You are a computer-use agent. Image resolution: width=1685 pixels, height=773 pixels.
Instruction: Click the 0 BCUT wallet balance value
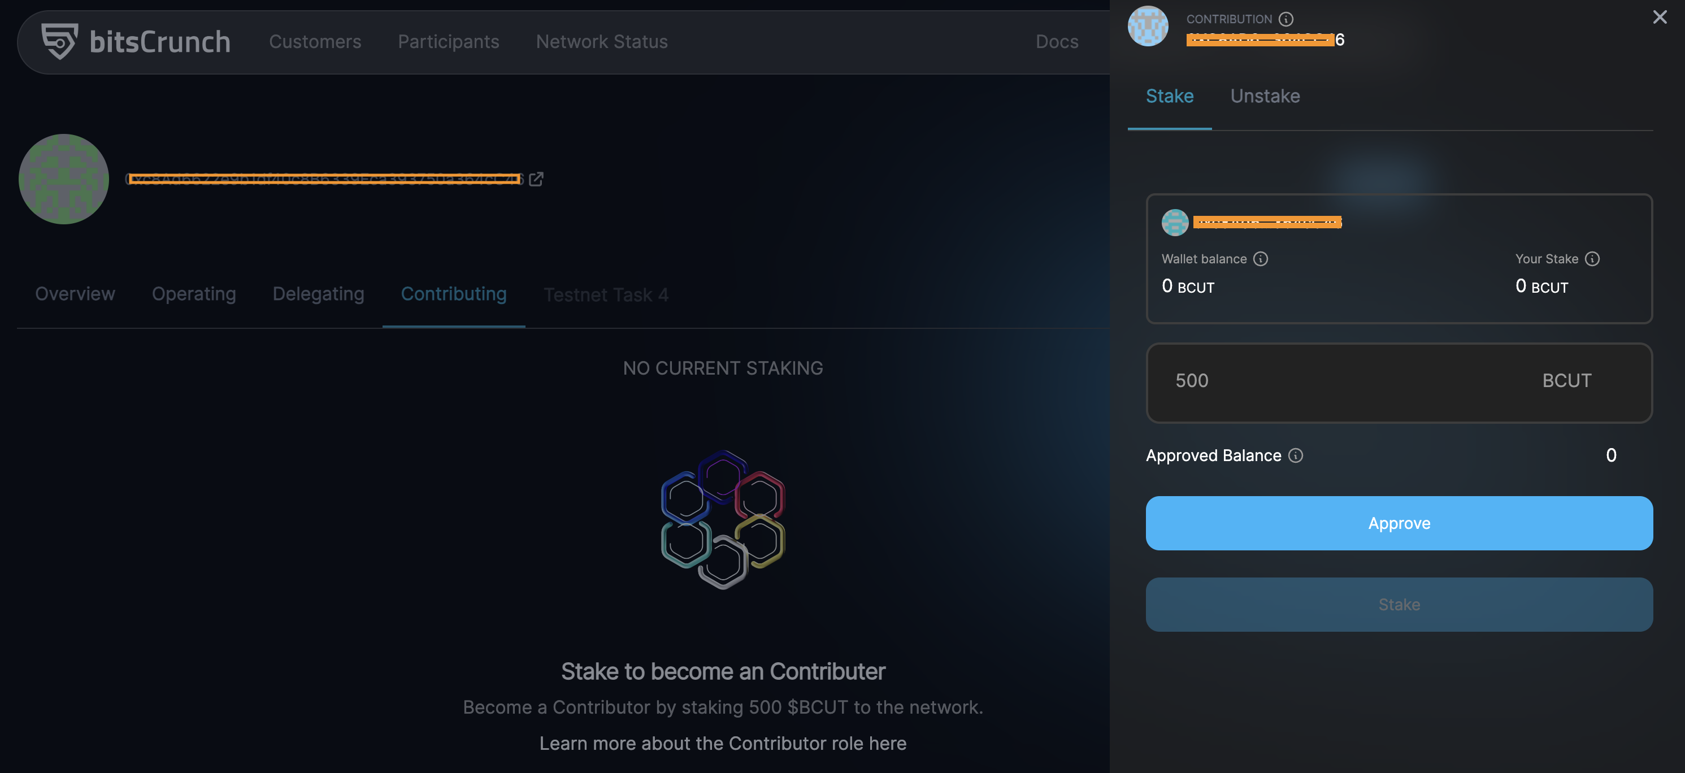[1188, 286]
